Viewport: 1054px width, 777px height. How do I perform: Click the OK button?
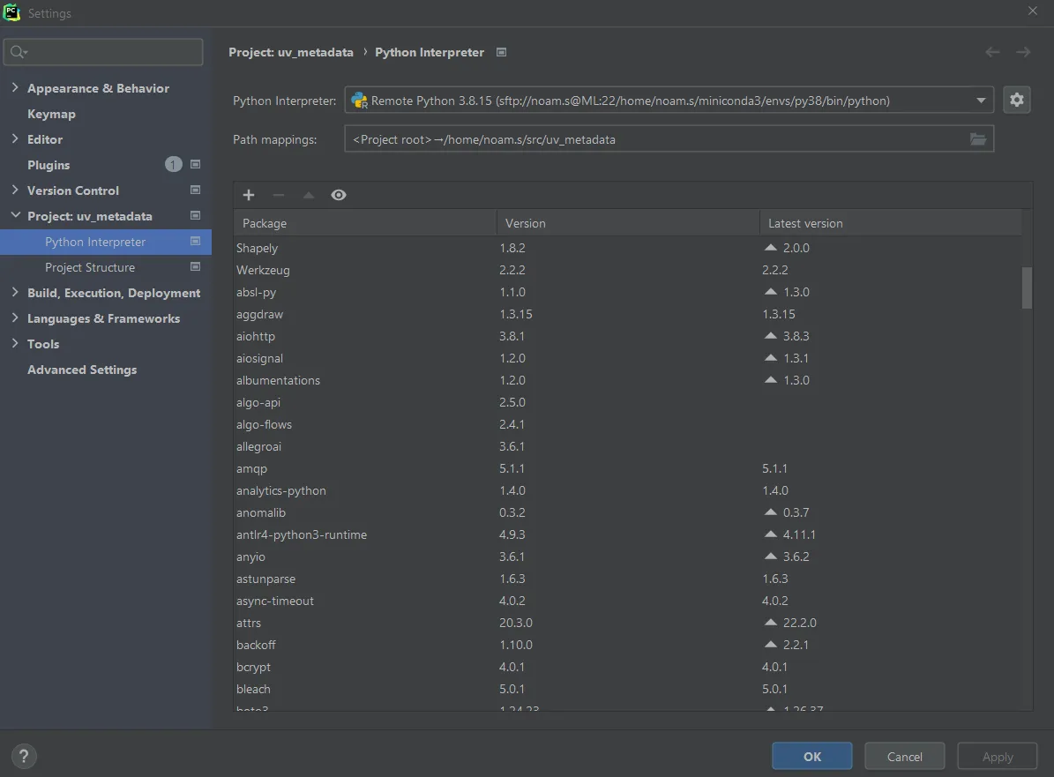(812, 756)
